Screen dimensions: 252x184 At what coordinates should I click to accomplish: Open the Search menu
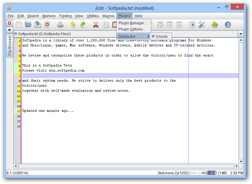coord(33,16)
